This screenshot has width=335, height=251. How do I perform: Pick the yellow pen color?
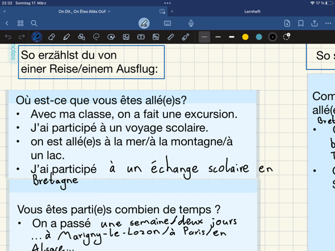[x=245, y=37]
